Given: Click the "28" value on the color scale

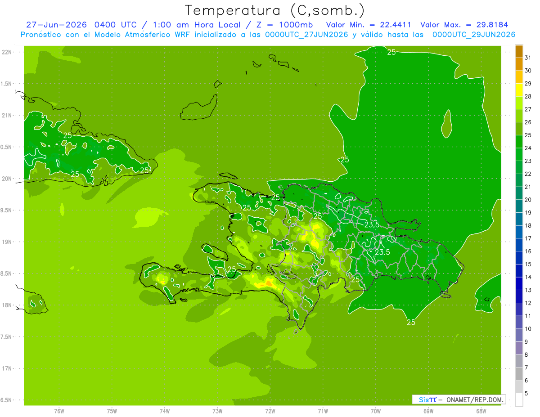Looking at the screenshot, I should click(x=528, y=96).
